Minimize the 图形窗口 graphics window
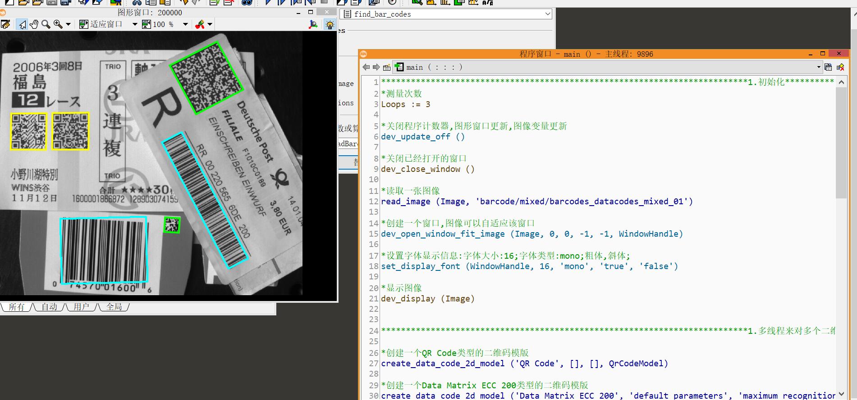 click(x=298, y=13)
